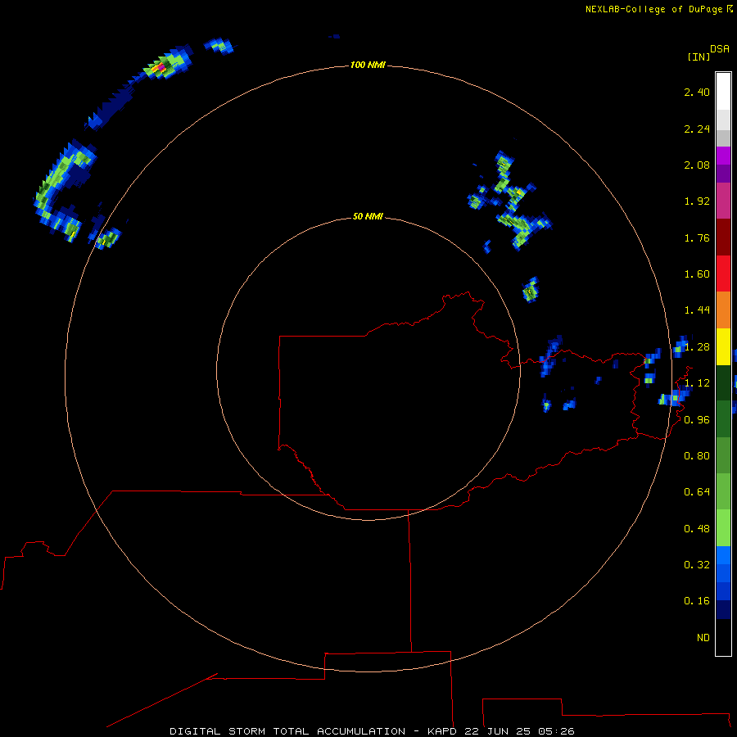Click the pink-magenta swatch near 1.92

[x=723, y=201]
